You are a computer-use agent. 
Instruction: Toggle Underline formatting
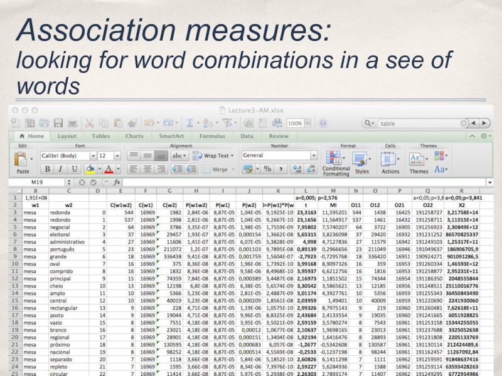(x=75, y=169)
